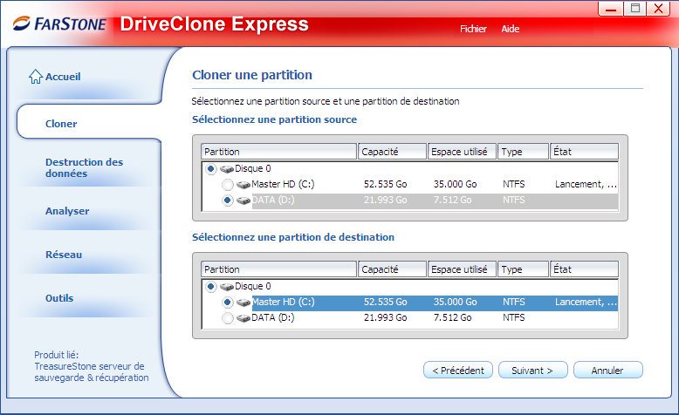Image resolution: width=679 pixels, height=415 pixels.
Task: Sort source list by Capacité column header
Action: tap(392, 152)
